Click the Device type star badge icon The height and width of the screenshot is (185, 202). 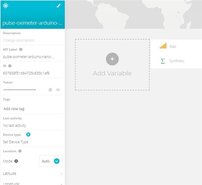pyautogui.click(x=28, y=135)
